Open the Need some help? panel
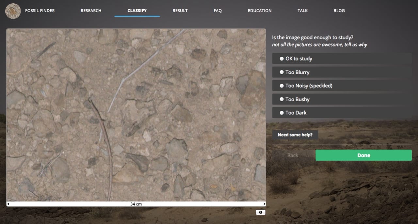The height and width of the screenshot is (224, 418). tap(295, 135)
